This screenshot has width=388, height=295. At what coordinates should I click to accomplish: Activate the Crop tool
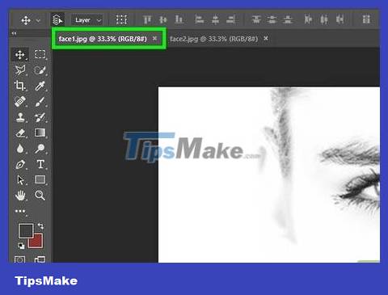pyautogui.click(x=20, y=86)
